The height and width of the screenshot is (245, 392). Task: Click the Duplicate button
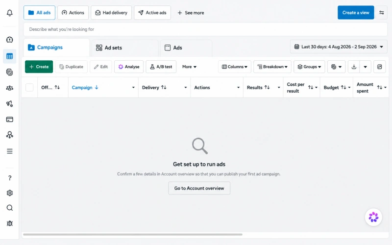(x=71, y=67)
